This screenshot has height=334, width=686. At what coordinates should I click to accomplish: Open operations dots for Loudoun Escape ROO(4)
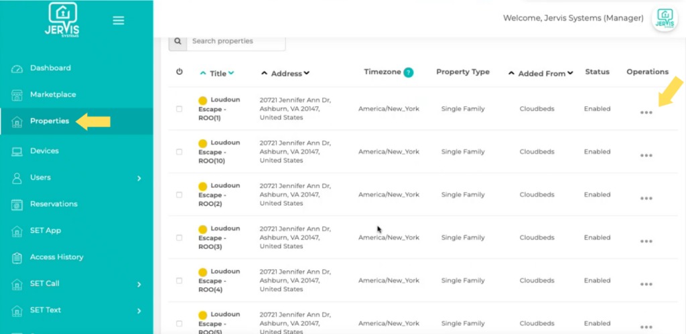point(646,284)
